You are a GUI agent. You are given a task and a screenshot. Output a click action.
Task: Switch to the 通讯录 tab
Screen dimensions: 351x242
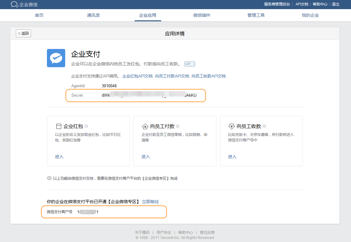pyautogui.click(x=93, y=15)
